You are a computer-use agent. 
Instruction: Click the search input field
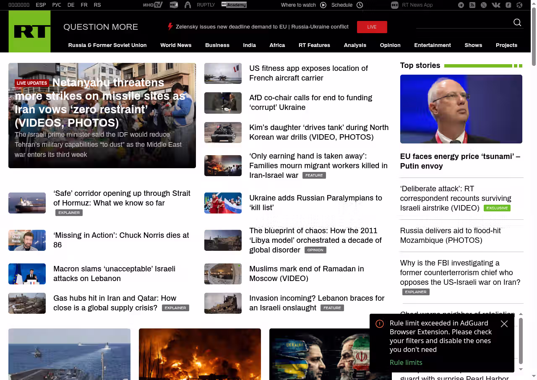pyautogui.click(x=461, y=23)
